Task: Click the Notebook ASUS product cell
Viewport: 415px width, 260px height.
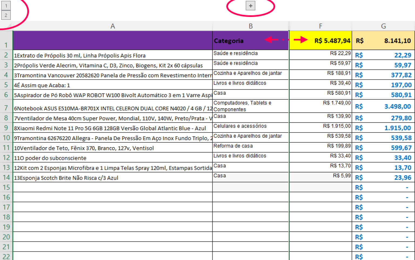Action: pos(113,108)
